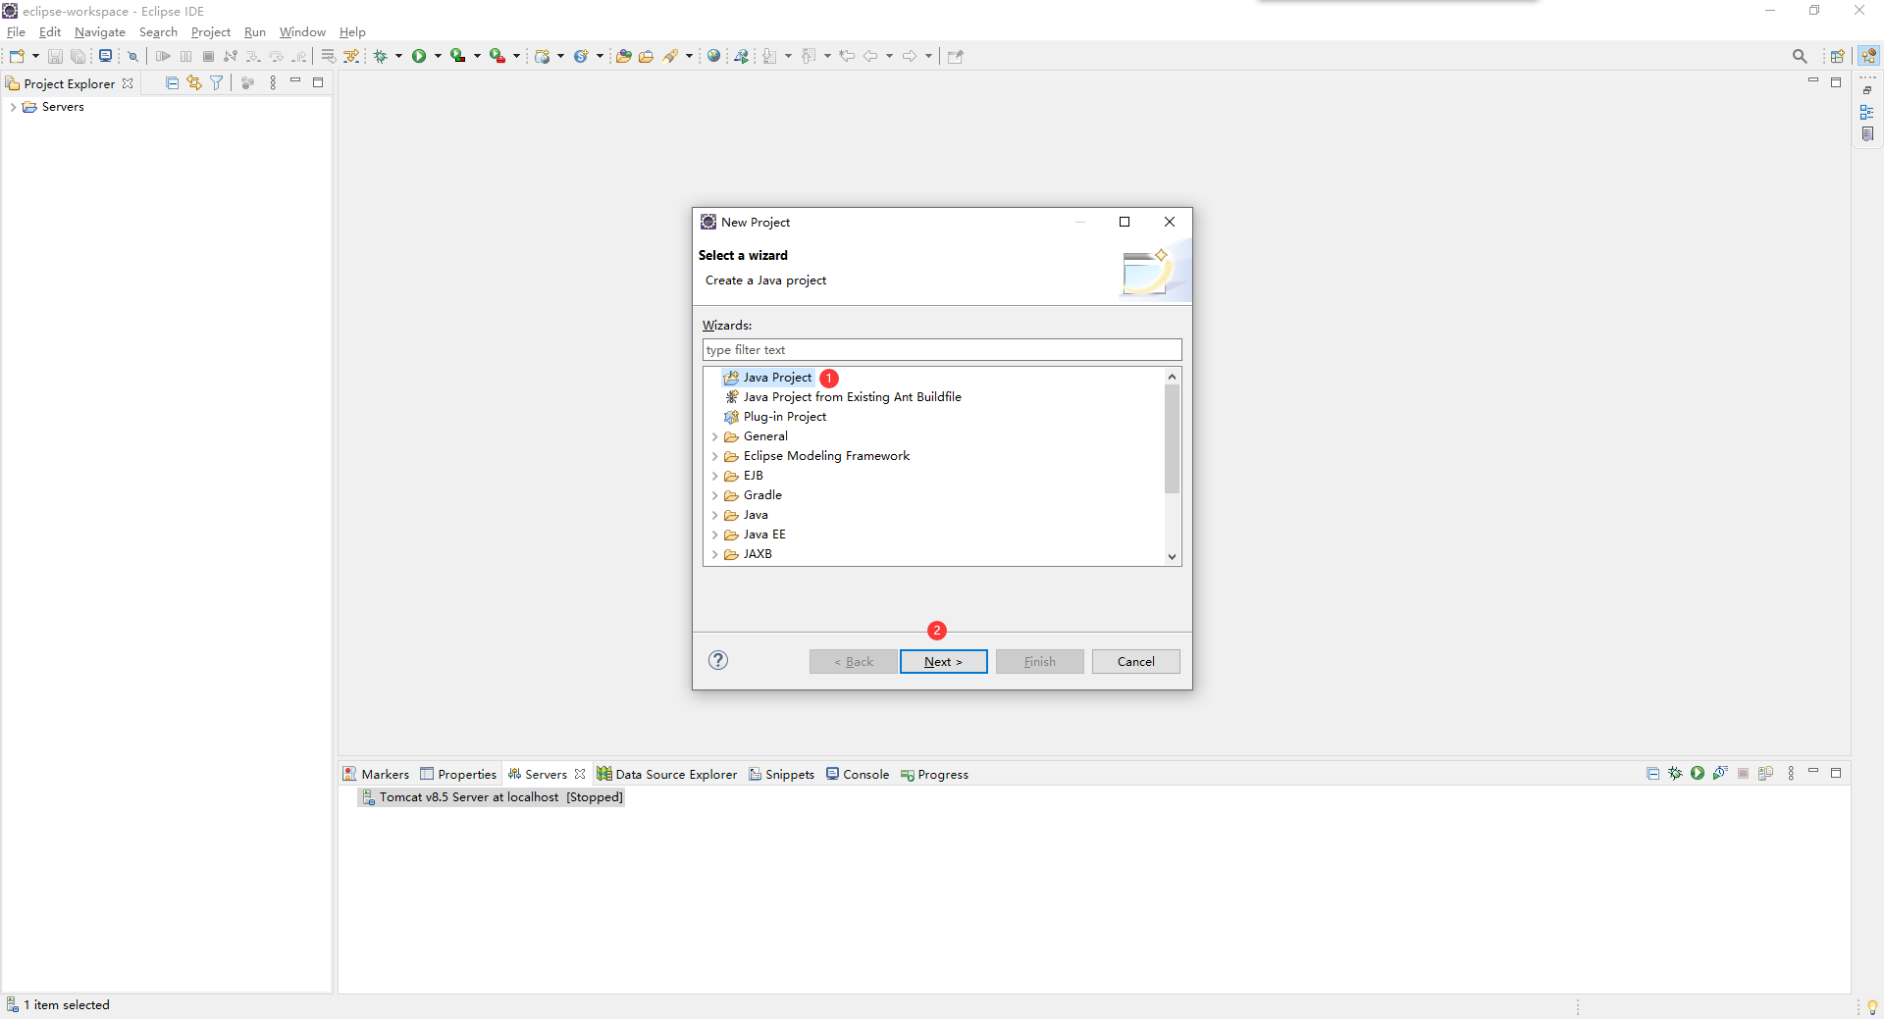Open the Navigate menu
The width and height of the screenshot is (1884, 1019).
click(99, 31)
